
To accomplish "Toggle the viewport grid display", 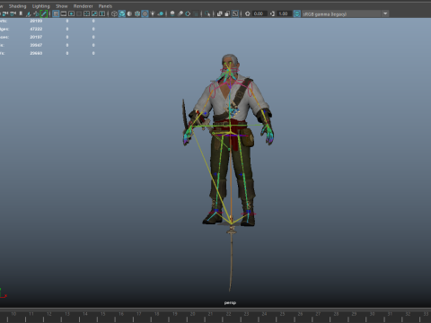I will [x=56, y=13].
